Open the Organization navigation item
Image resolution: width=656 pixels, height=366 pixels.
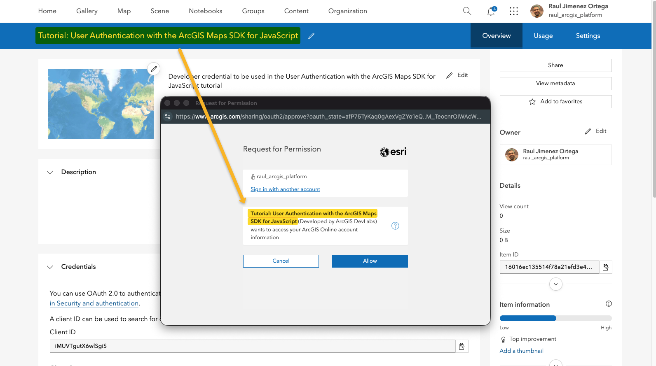[x=348, y=11]
